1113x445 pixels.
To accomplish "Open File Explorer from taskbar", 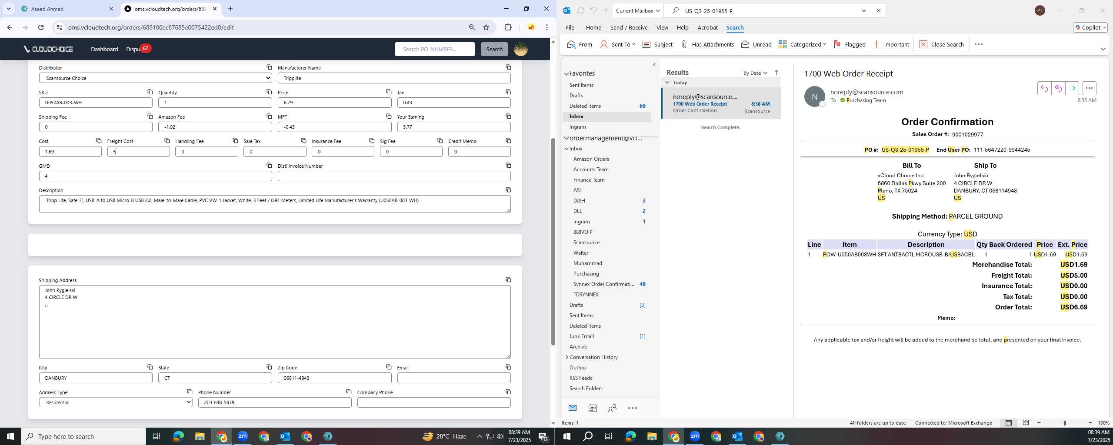I will (x=200, y=436).
